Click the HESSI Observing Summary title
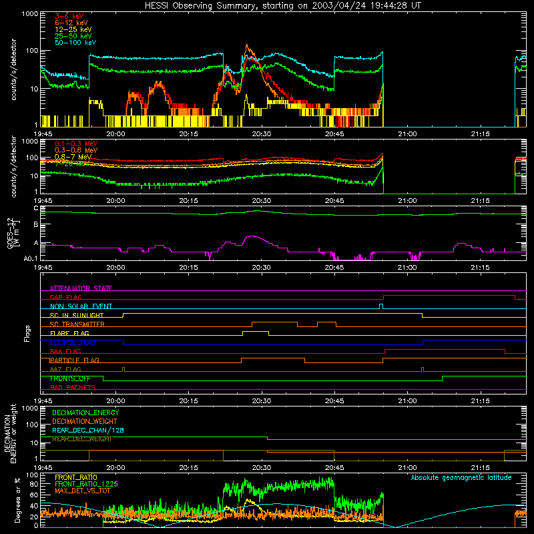The height and width of the screenshot is (534, 534). (x=283, y=6)
